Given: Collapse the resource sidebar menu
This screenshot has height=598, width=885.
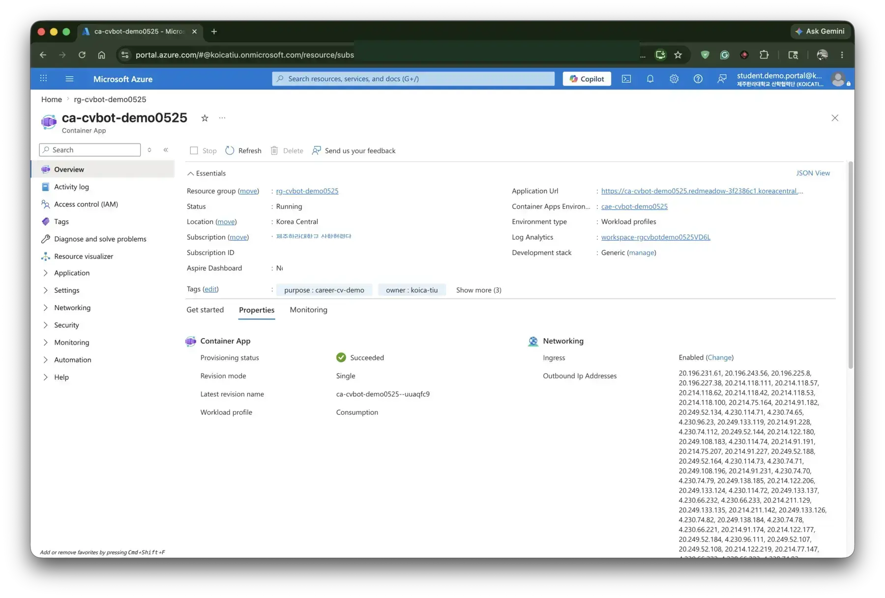Looking at the screenshot, I should pos(166,150).
